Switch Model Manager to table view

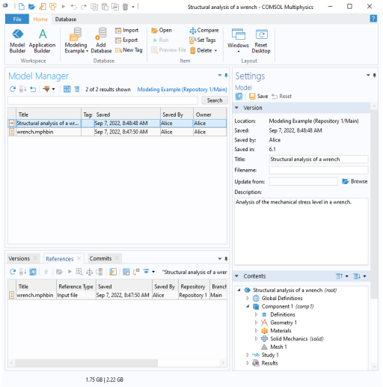(x=67, y=89)
